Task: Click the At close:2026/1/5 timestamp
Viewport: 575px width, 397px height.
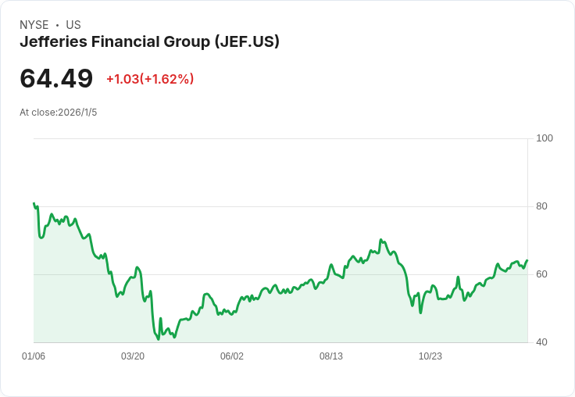Action: [59, 113]
